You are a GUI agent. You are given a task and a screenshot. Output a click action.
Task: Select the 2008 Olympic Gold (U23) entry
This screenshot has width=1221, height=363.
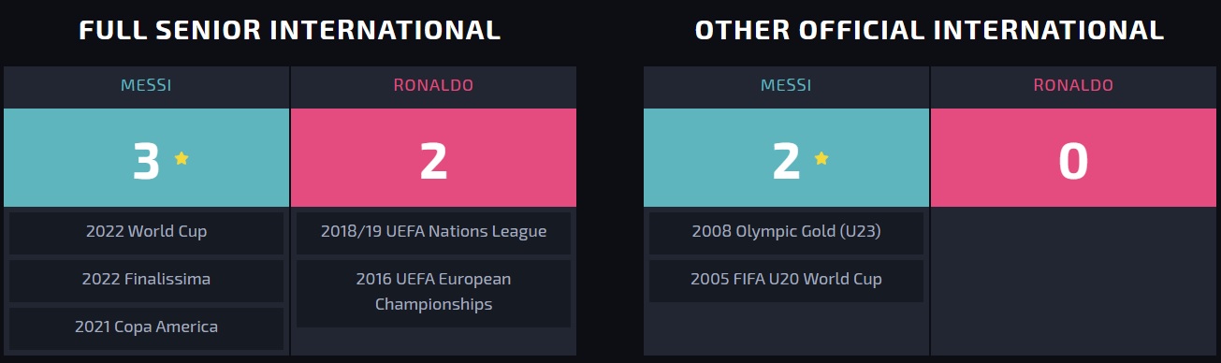(x=786, y=233)
